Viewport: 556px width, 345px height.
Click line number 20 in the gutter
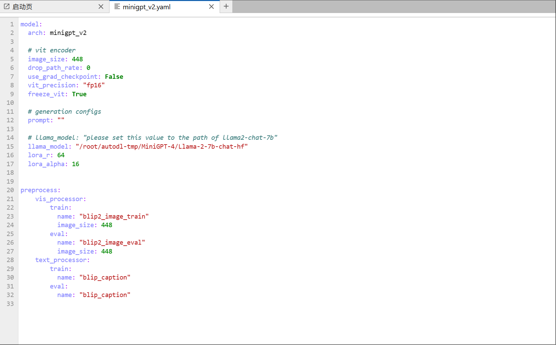click(10, 190)
